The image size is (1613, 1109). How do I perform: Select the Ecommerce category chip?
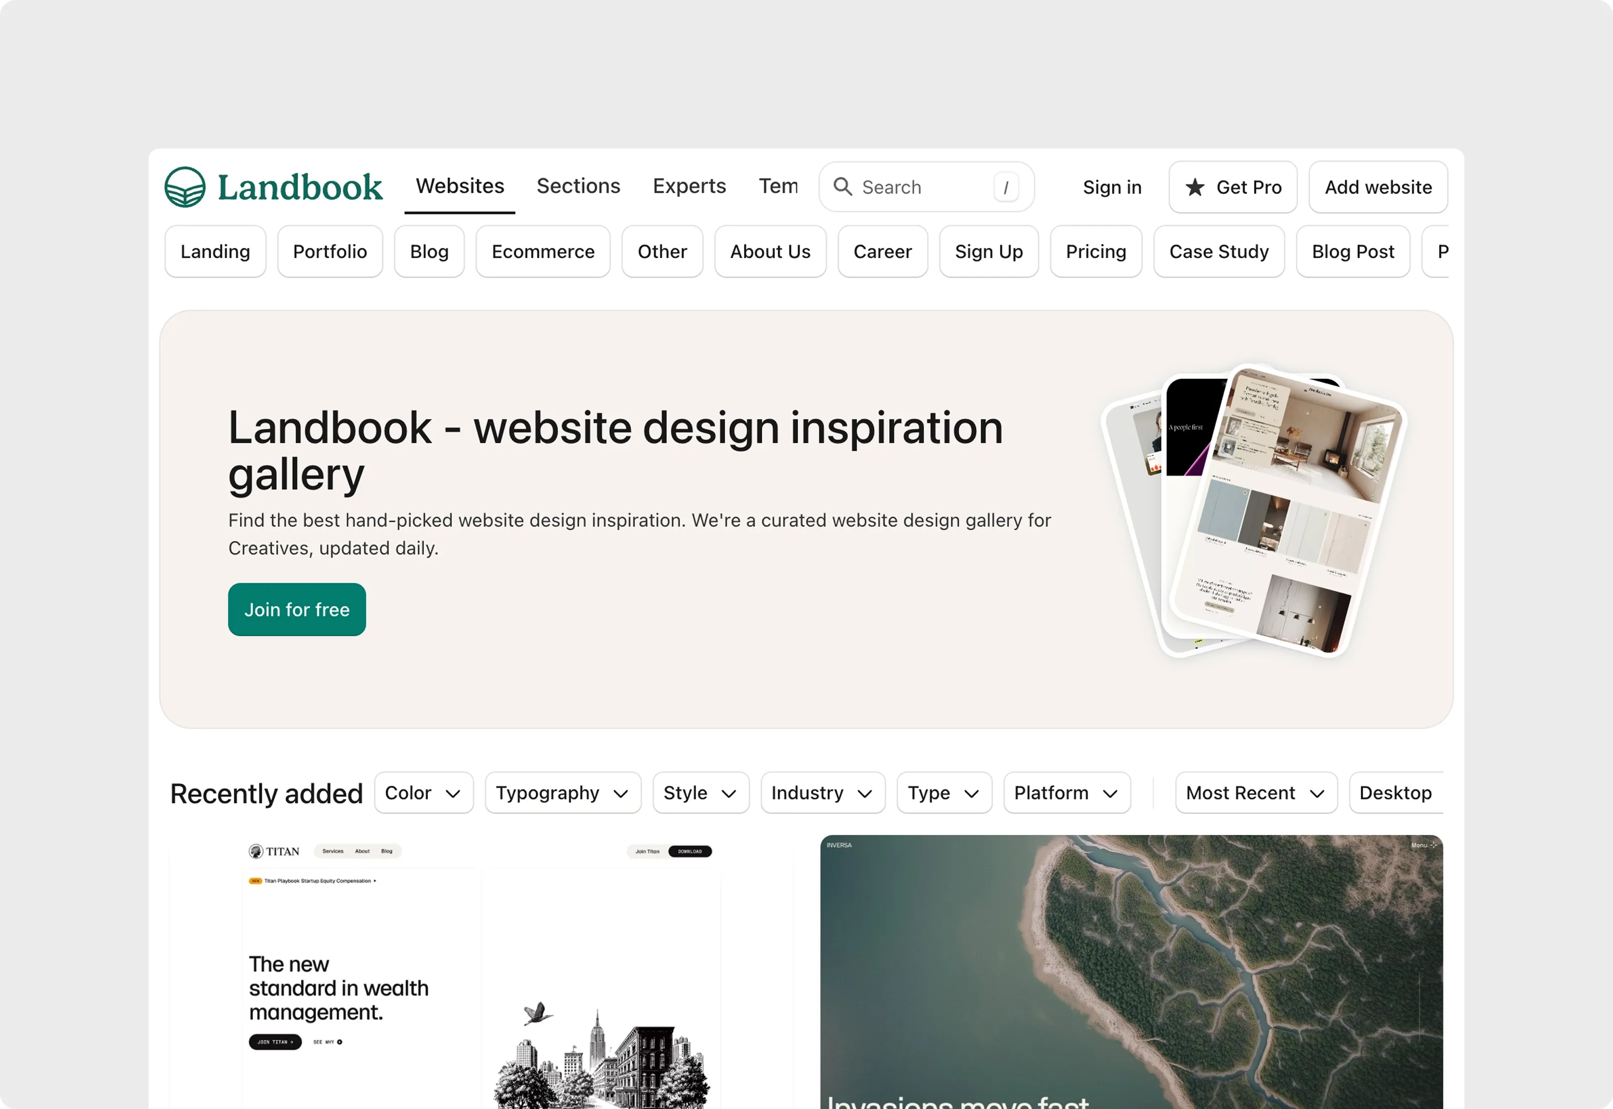coord(542,252)
